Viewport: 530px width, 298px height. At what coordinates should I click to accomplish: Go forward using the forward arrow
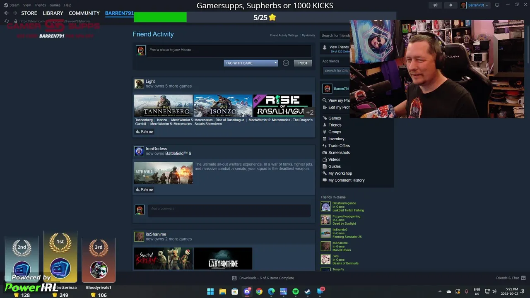pos(15,13)
